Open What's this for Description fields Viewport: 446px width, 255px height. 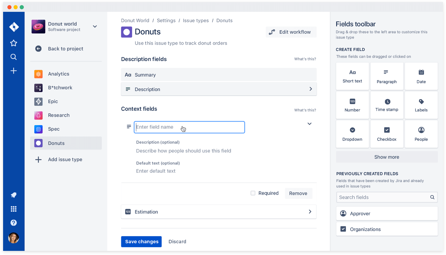click(305, 59)
